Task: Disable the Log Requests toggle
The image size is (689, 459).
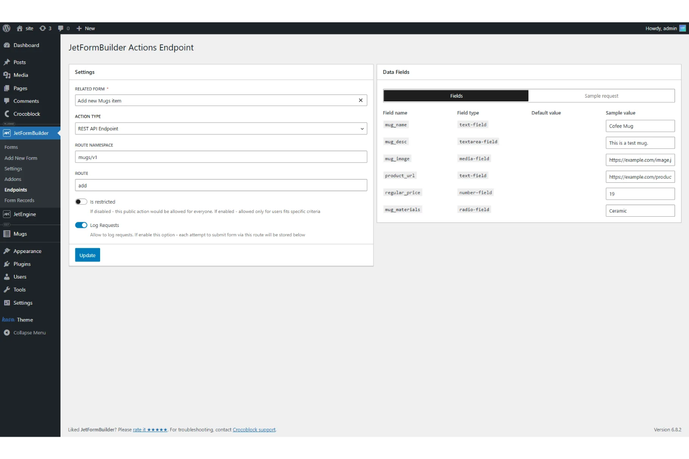Action: (x=81, y=225)
